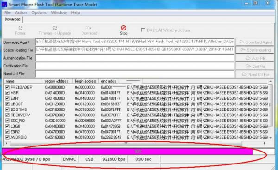The width and height of the screenshot is (278, 170).
Task: Select the PRELOADER row name
Action: click(21, 87)
